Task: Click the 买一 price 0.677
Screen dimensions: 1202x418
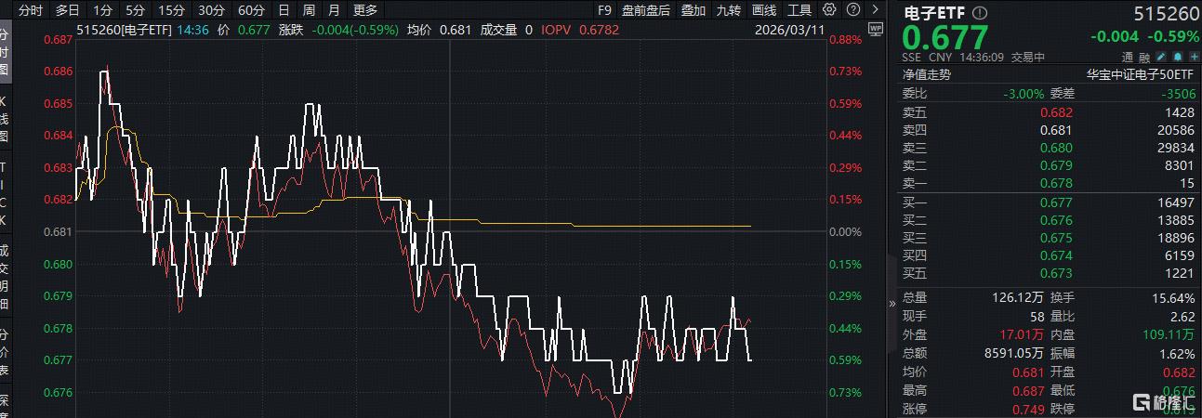Action: click(1056, 202)
